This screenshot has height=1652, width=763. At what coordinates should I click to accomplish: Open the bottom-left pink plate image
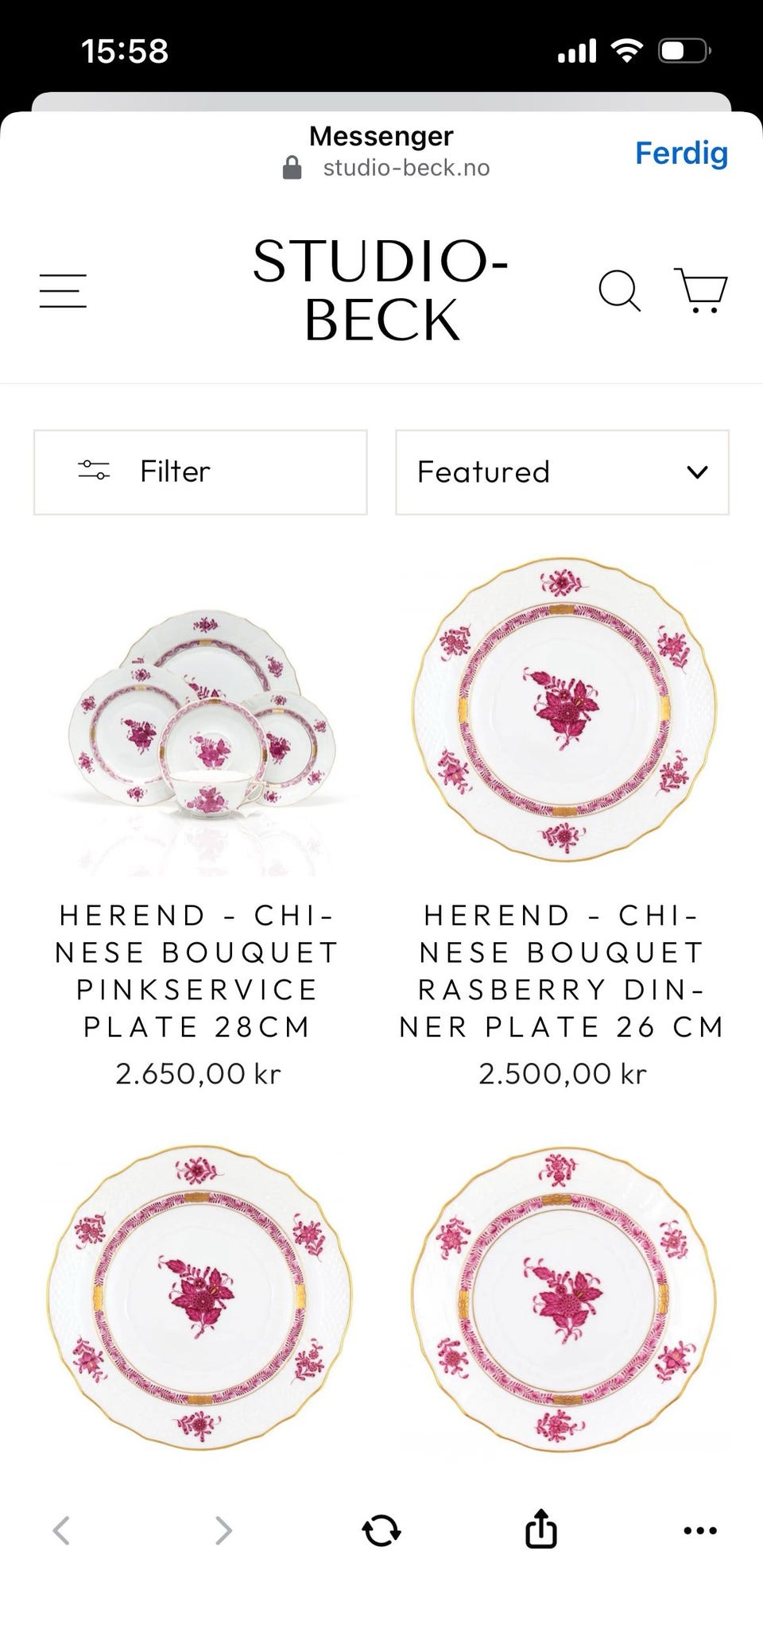[x=200, y=1297]
